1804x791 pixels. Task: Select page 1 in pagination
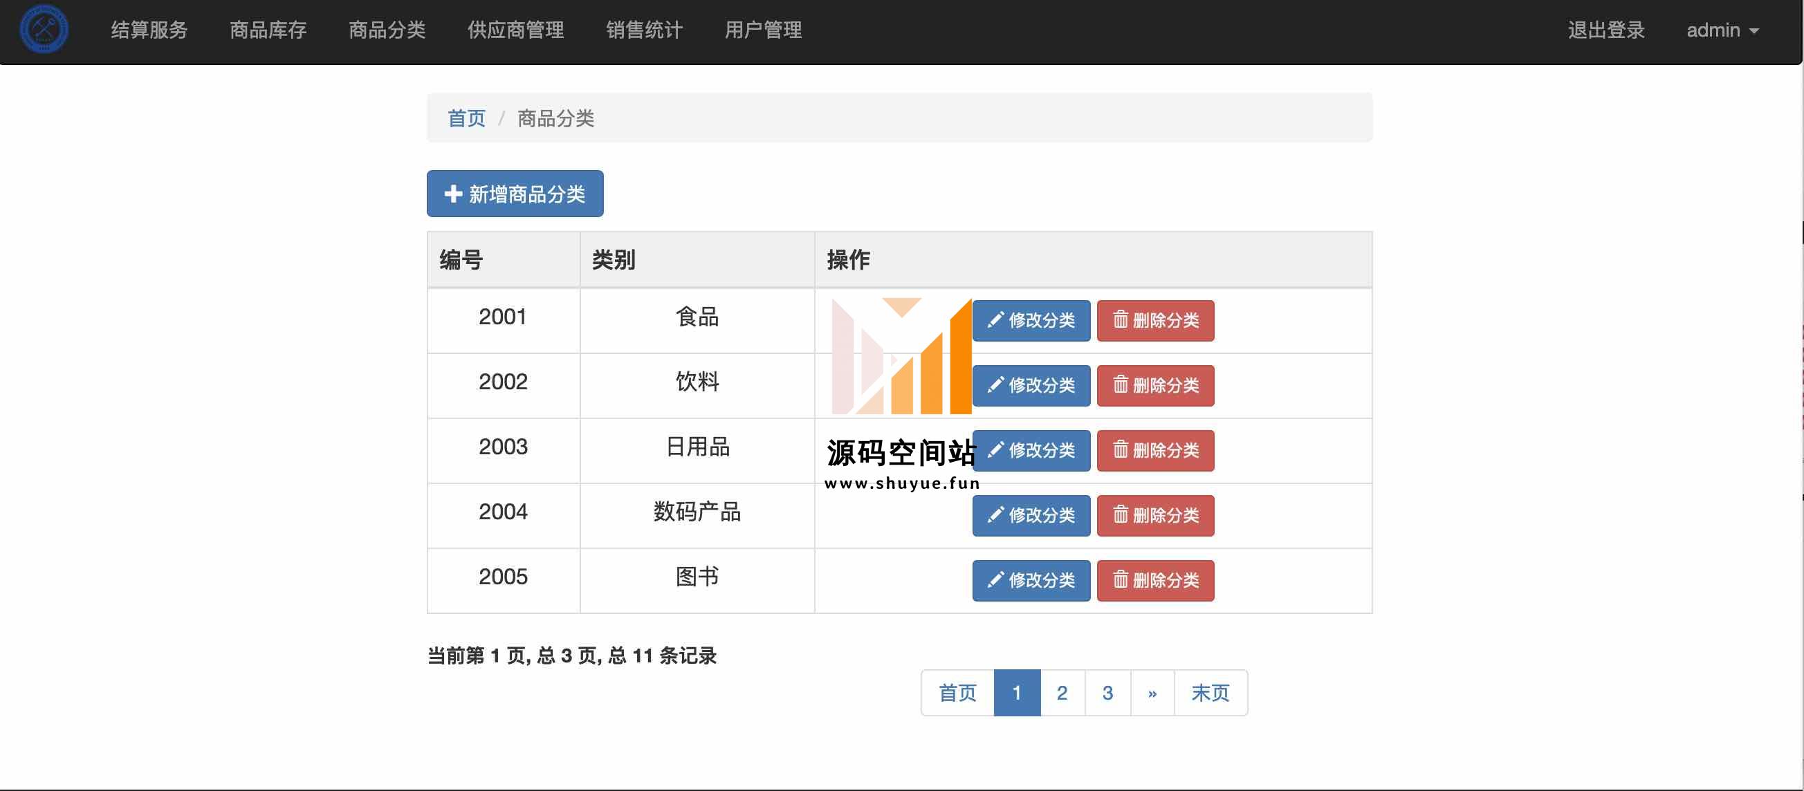(x=1017, y=693)
